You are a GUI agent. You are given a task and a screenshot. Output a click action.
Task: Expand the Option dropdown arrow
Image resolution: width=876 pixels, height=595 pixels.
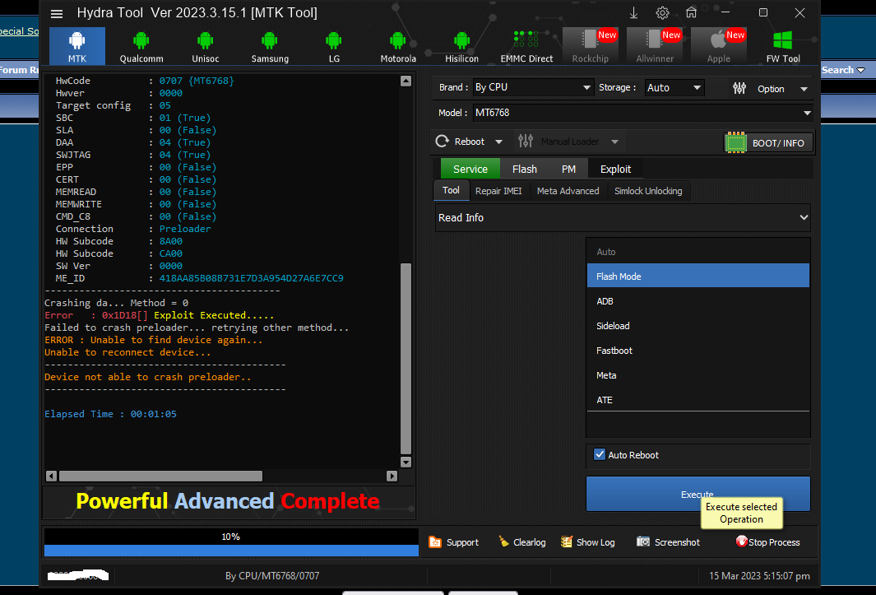pyautogui.click(x=804, y=89)
